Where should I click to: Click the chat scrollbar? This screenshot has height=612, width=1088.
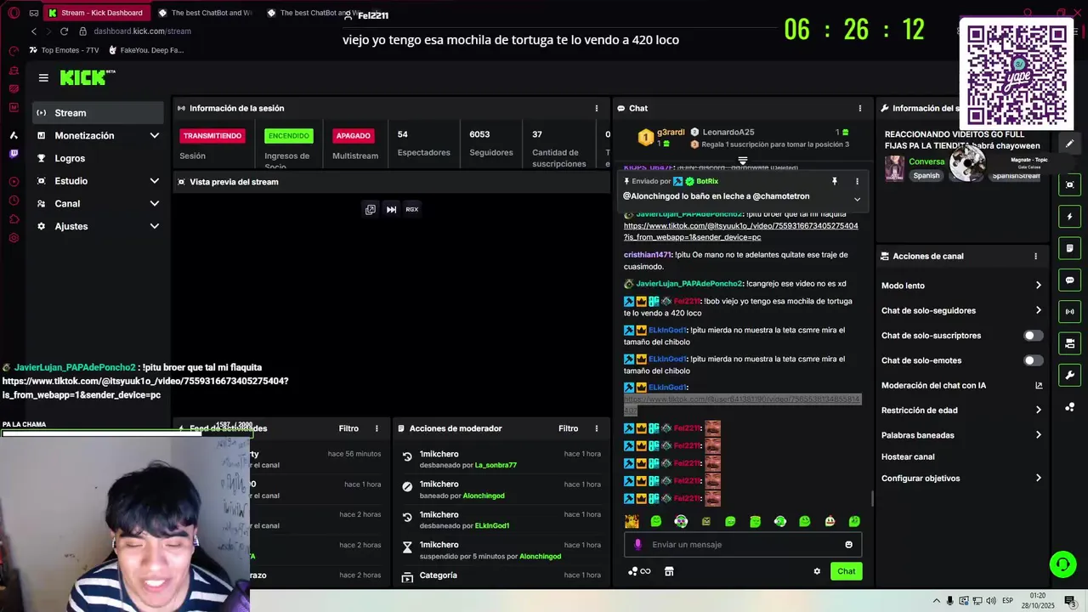point(871,498)
